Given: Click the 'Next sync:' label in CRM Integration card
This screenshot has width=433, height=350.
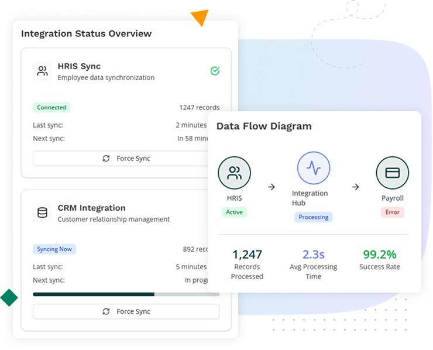Looking at the screenshot, I should pos(49,280).
